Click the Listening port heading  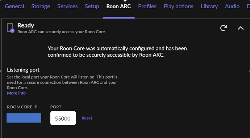click(x=23, y=70)
